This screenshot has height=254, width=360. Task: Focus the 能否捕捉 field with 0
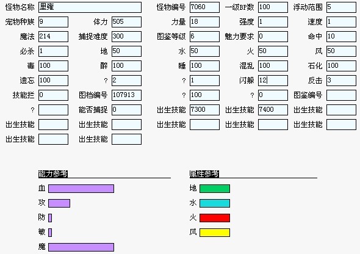click(126, 110)
